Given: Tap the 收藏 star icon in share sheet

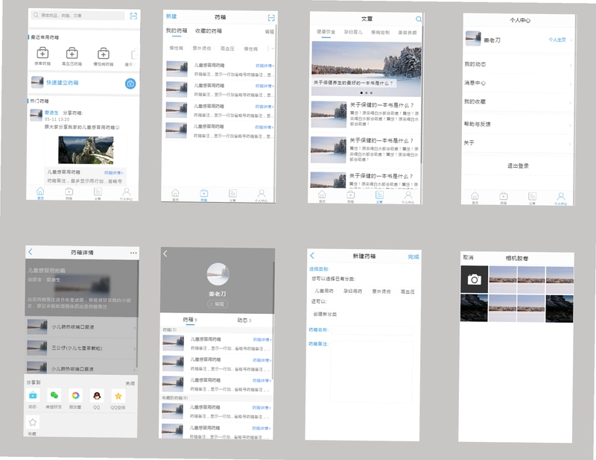Looking at the screenshot, I should (x=33, y=422).
